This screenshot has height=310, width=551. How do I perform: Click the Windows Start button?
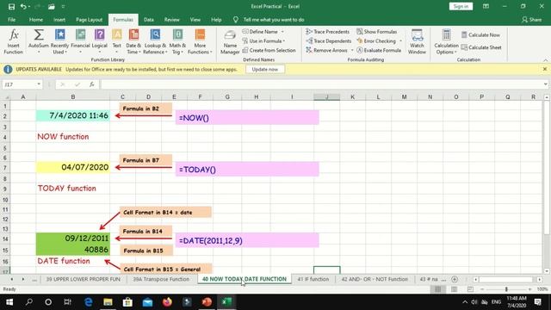pyautogui.click(x=9, y=302)
